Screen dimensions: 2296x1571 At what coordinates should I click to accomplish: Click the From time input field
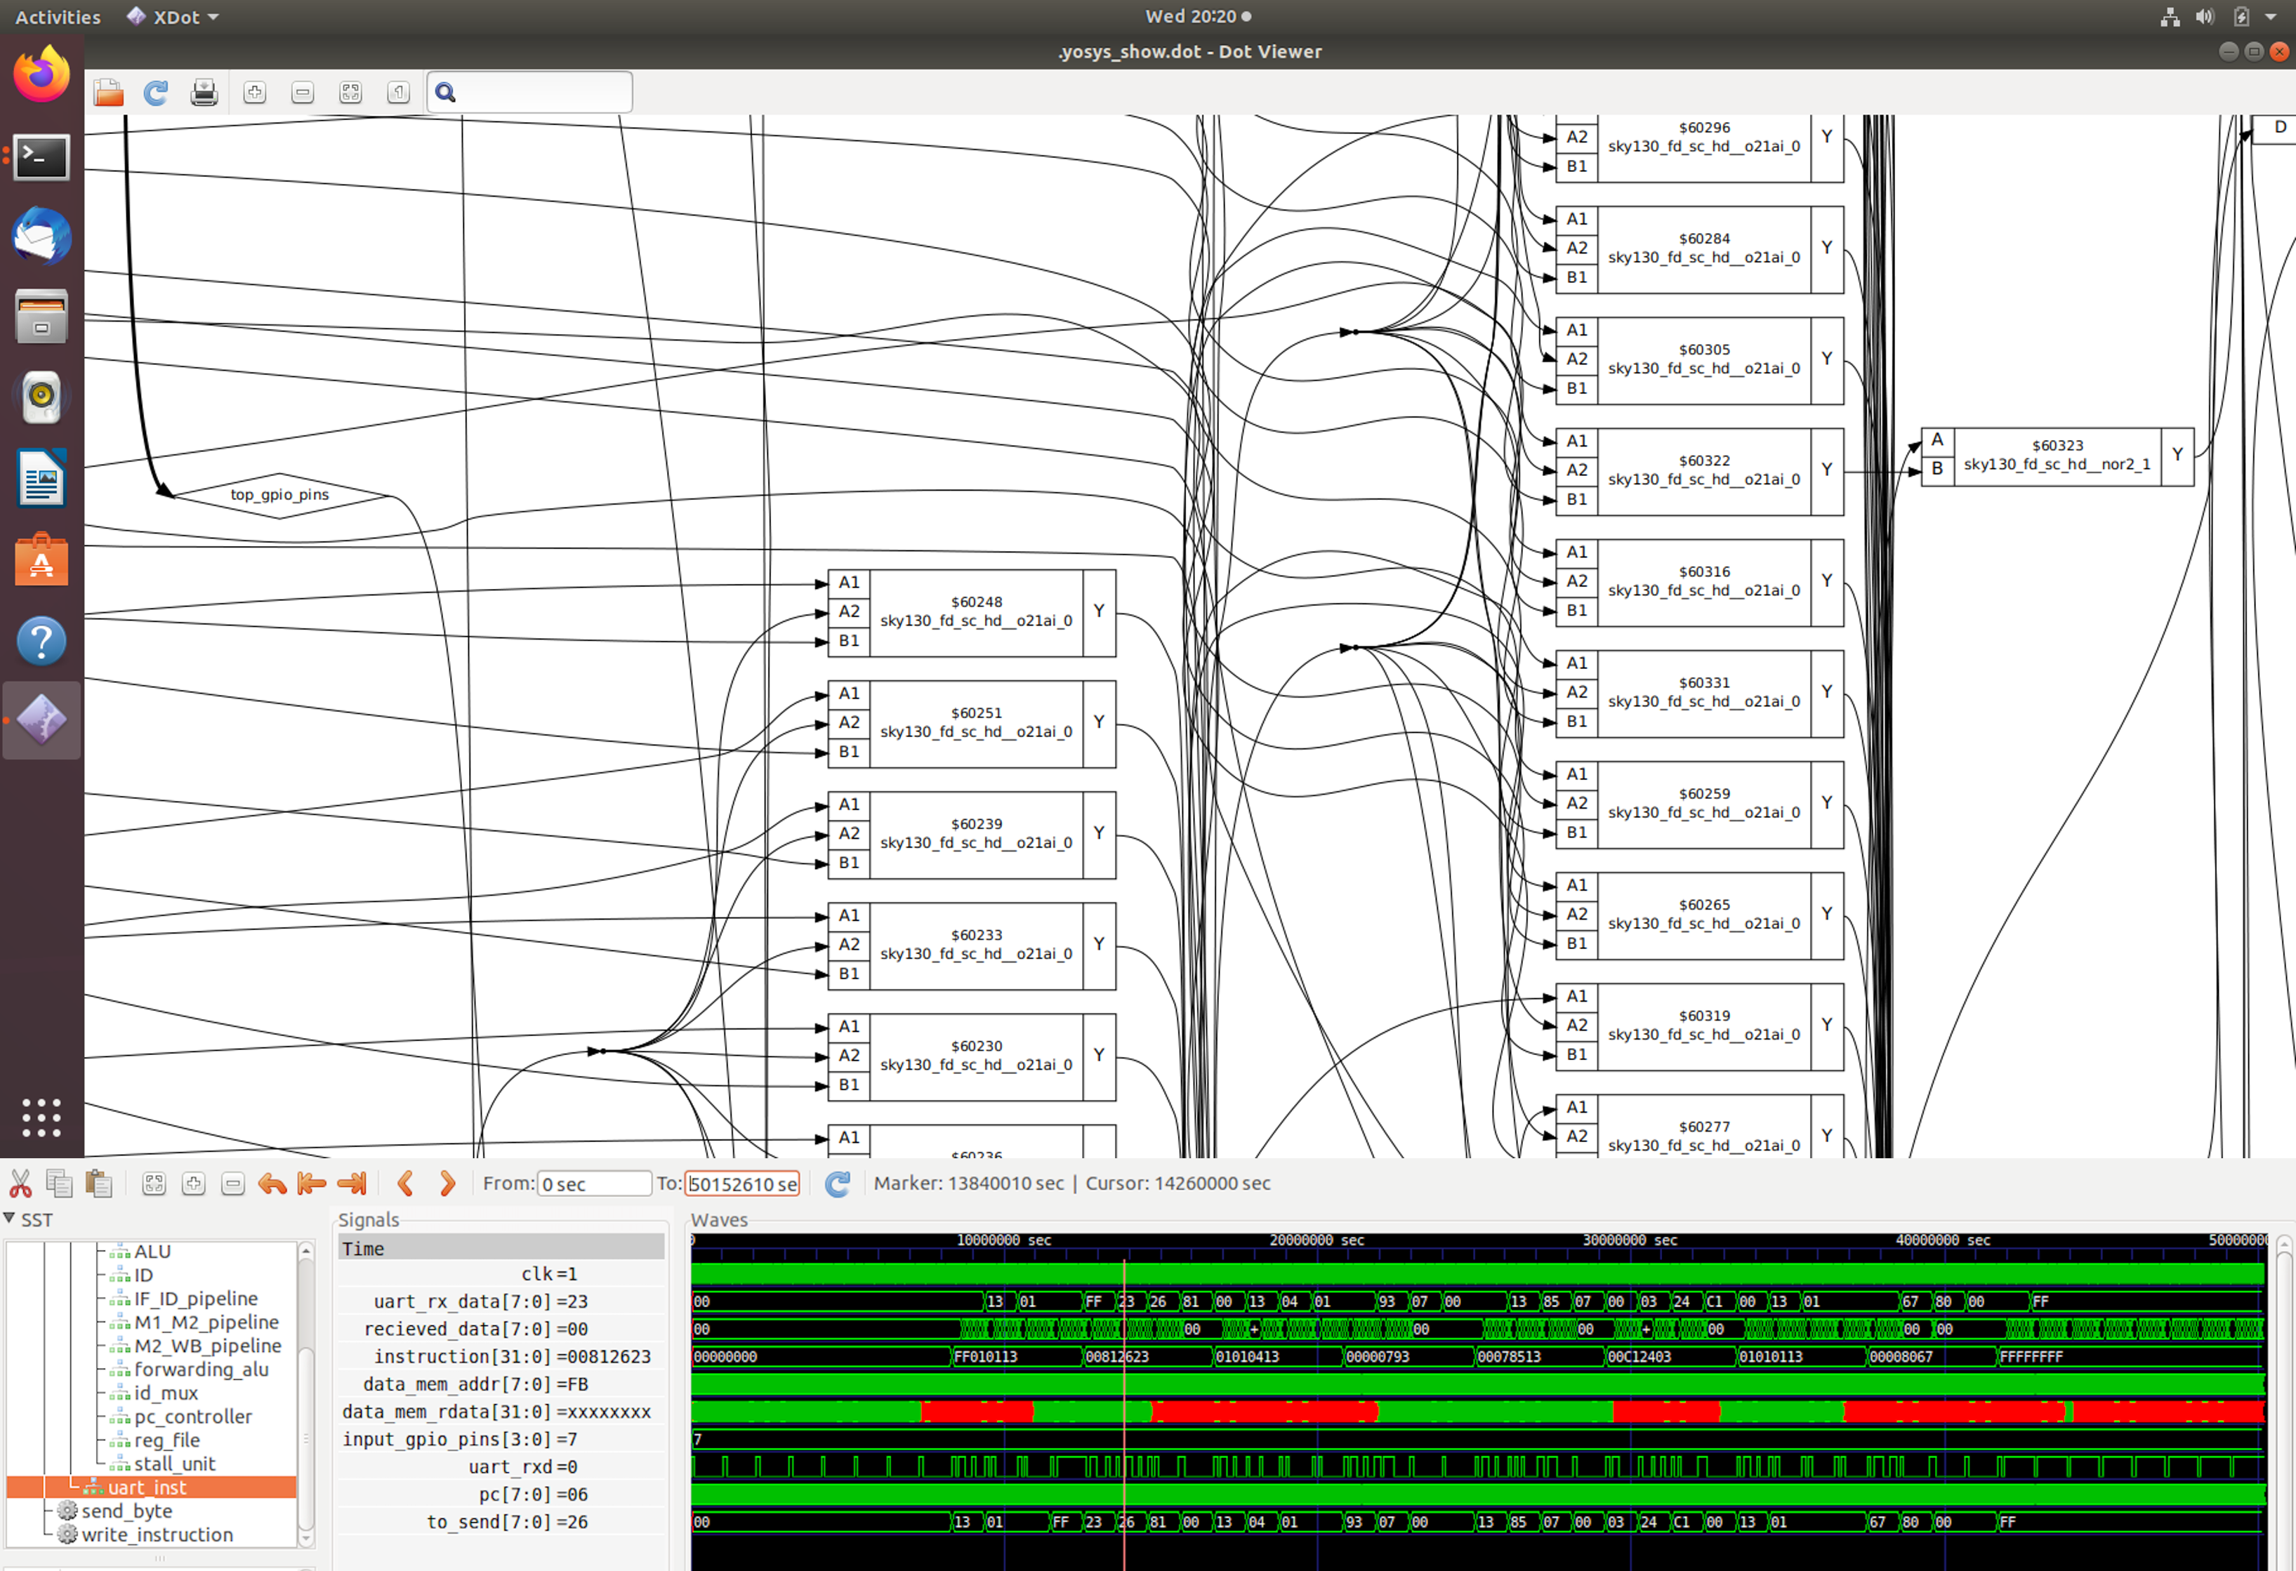(x=593, y=1183)
